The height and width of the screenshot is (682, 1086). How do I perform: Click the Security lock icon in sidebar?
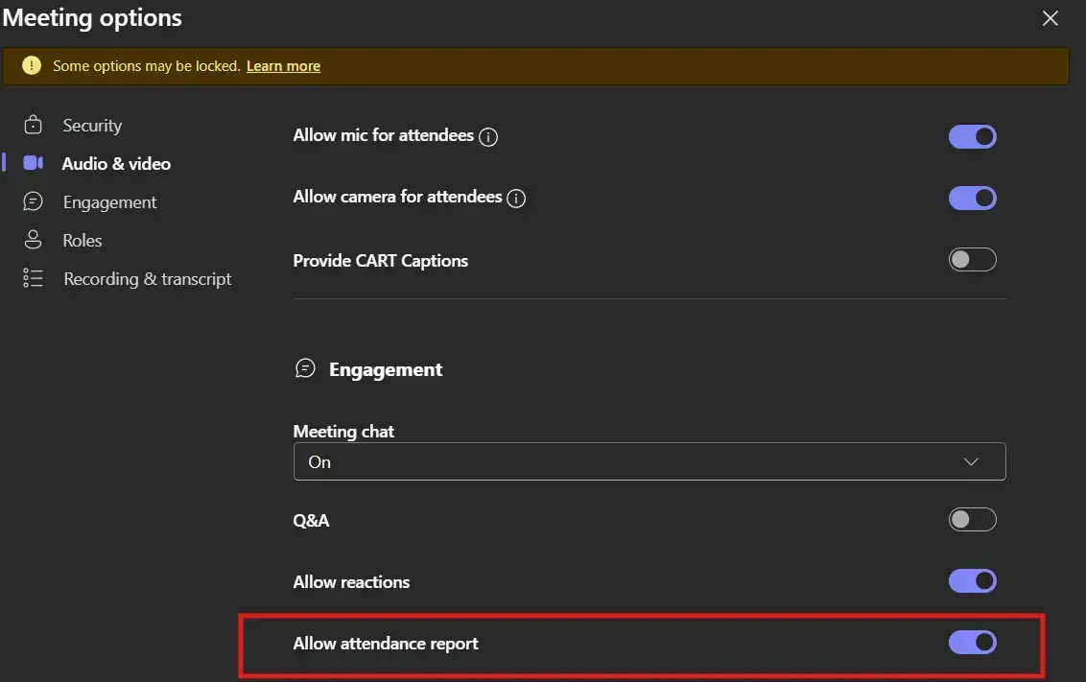tap(34, 126)
